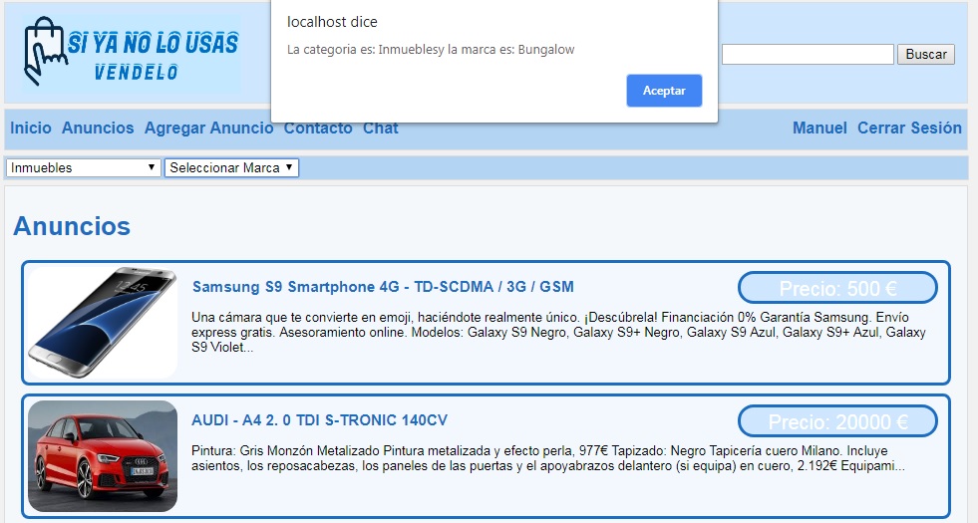This screenshot has height=523, width=978.
Task: Click the Aceptar button in the alert
Action: click(x=664, y=91)
